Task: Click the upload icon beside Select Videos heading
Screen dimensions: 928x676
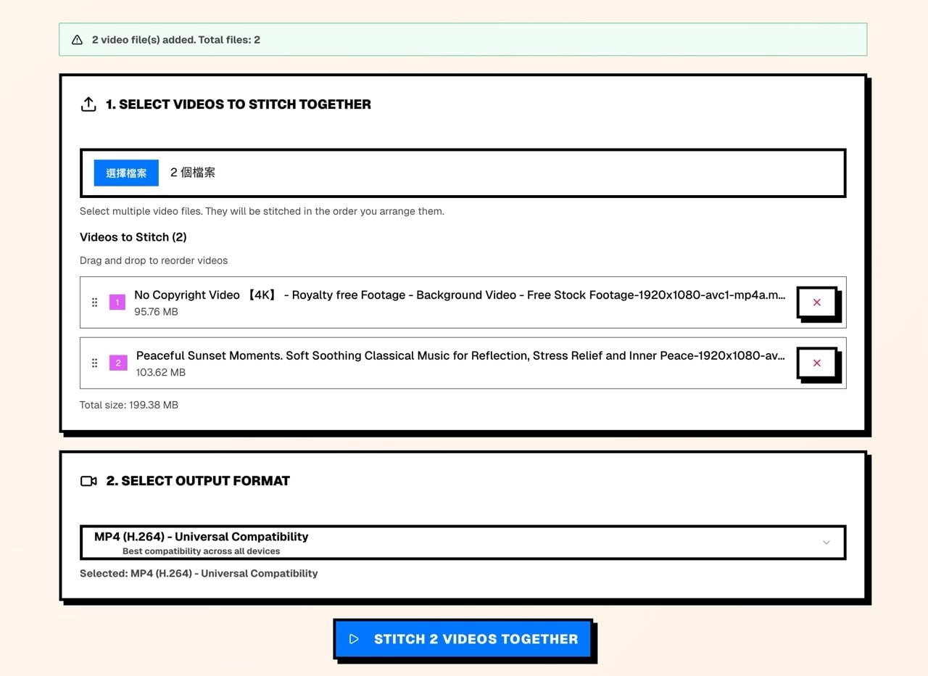Action: [88, 104]
